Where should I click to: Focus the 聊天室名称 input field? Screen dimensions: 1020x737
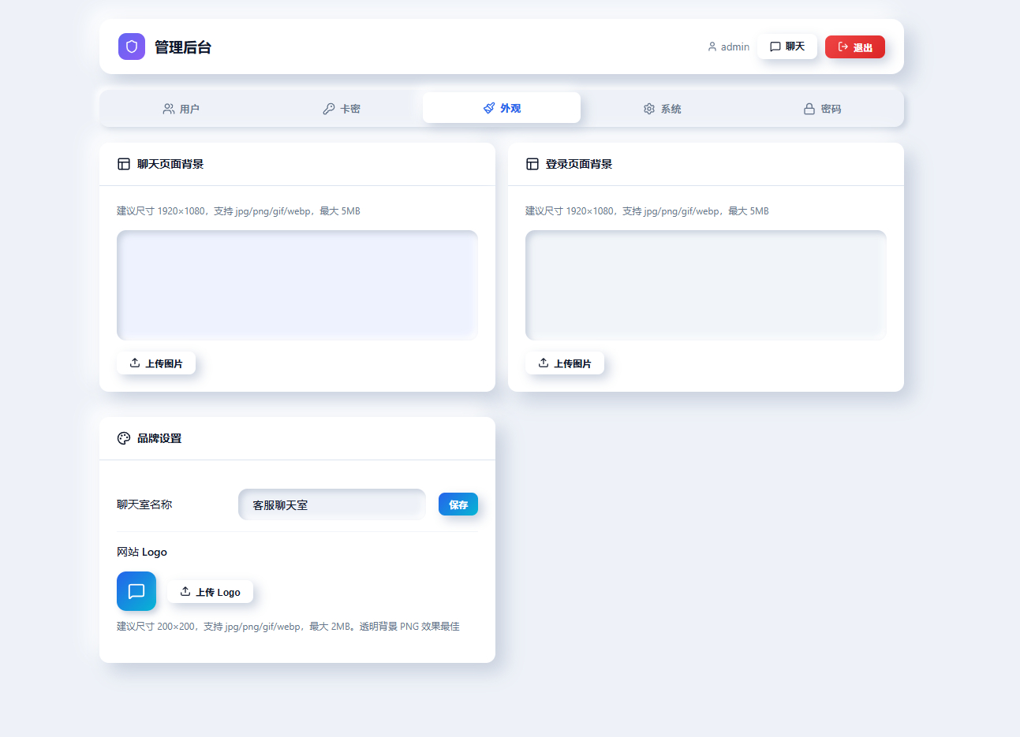coord(332,504)
